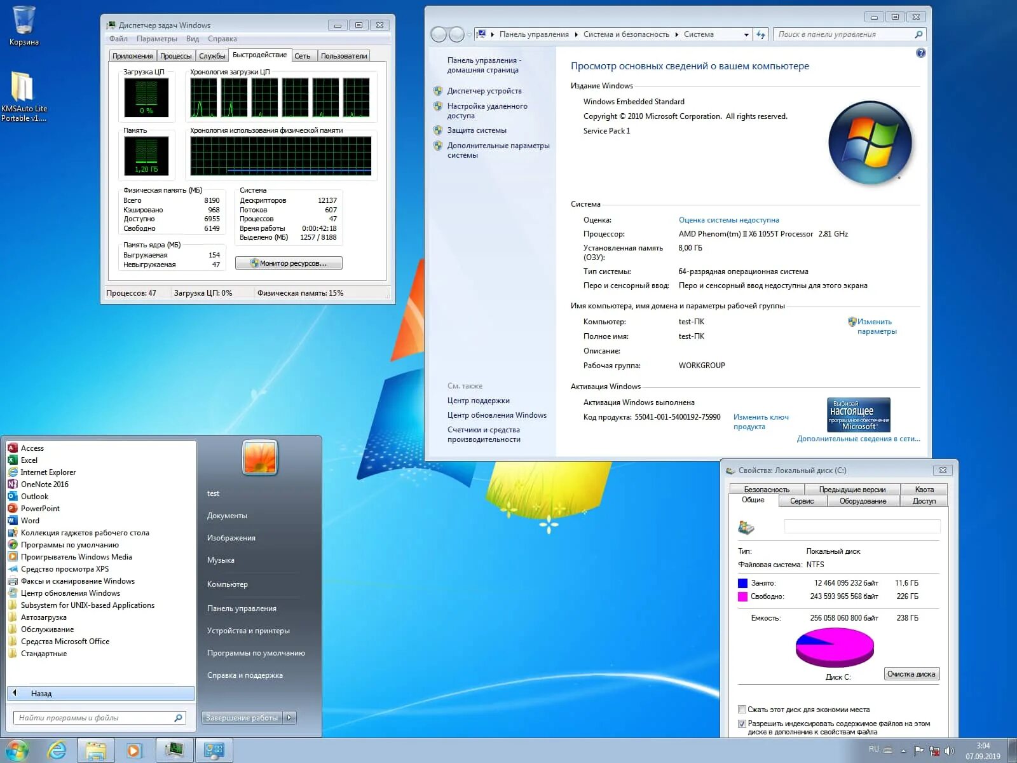Image resolution: width=1017 pixels, height=763 pixels.
Task: Click the Завершение работы button
Action: (x=242, y=718)
